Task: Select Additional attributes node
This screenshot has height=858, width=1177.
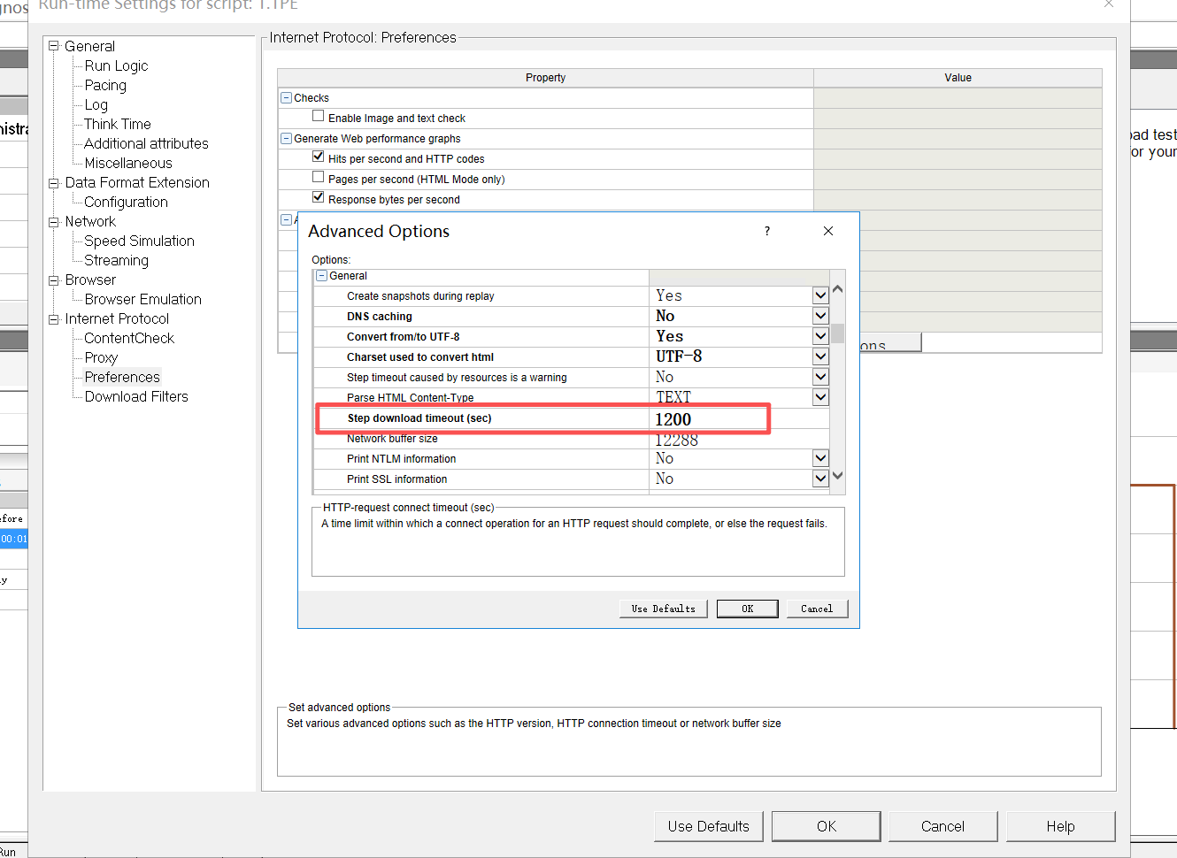Action: click(146, 143)
